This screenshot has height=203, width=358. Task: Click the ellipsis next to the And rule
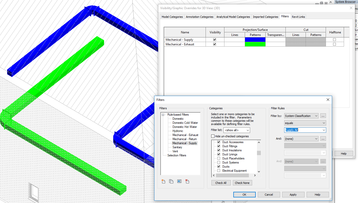tap(323, 139)
